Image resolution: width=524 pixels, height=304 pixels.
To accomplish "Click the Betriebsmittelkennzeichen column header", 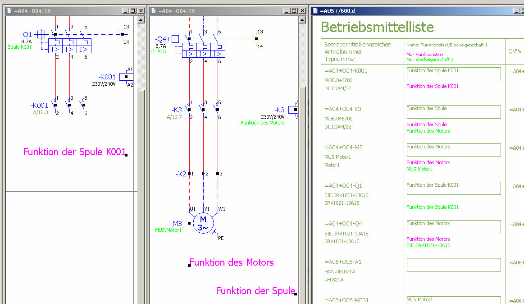I will [x=358, y=45].
